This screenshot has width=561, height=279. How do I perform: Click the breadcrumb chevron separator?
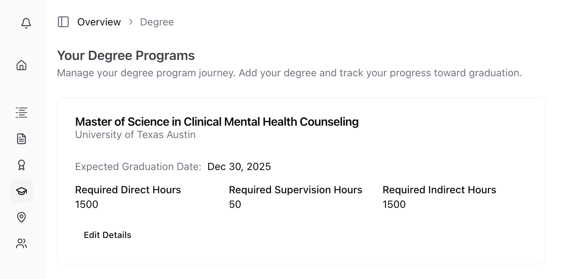coord(131,22)
